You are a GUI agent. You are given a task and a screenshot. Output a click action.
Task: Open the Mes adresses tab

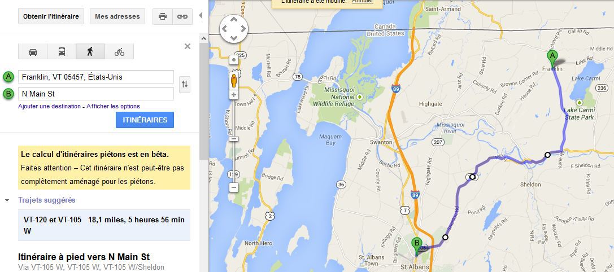[x=117, y=16]
